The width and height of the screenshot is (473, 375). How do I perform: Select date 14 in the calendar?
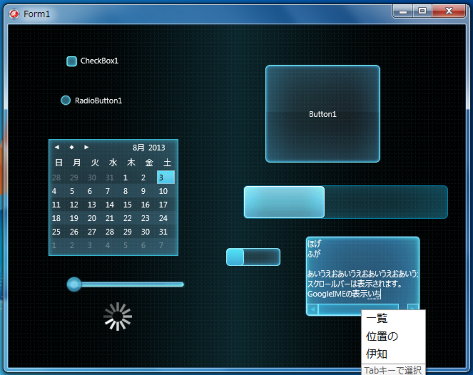(x=110, y=205)
